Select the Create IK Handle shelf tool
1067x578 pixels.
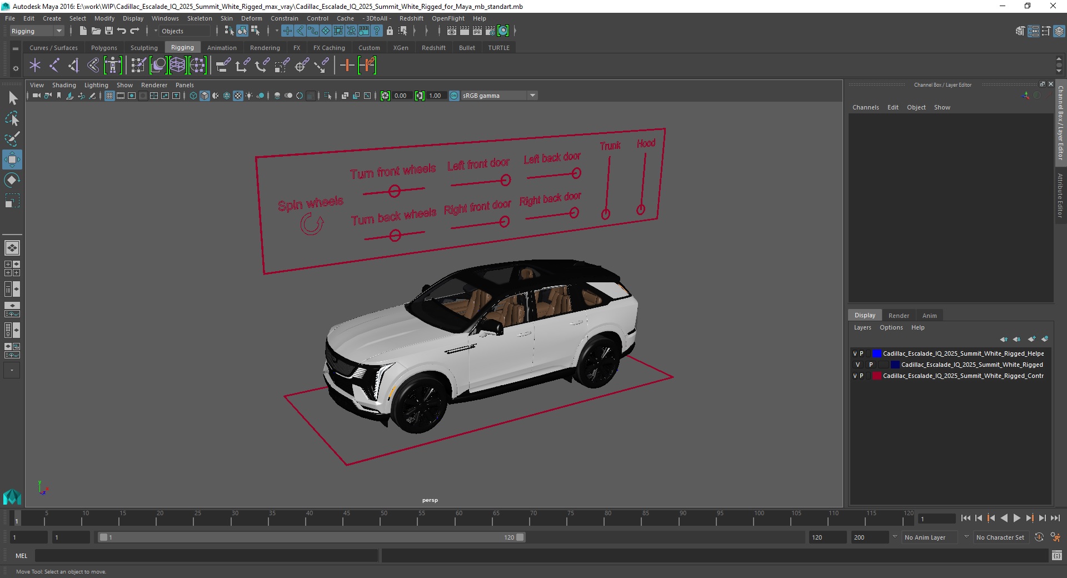[x=73, y=66]
